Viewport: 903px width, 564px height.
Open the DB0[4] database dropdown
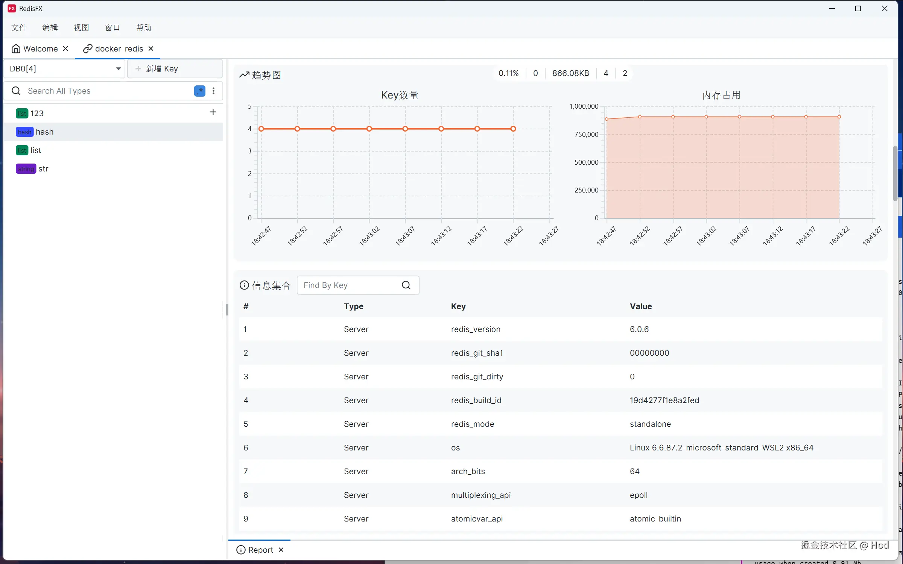(x=65, y=69)
